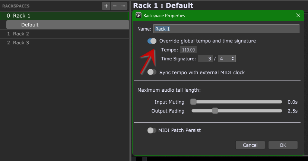Close the Rackspace Properties dialog
308x161 pixels.
[298, 16]
